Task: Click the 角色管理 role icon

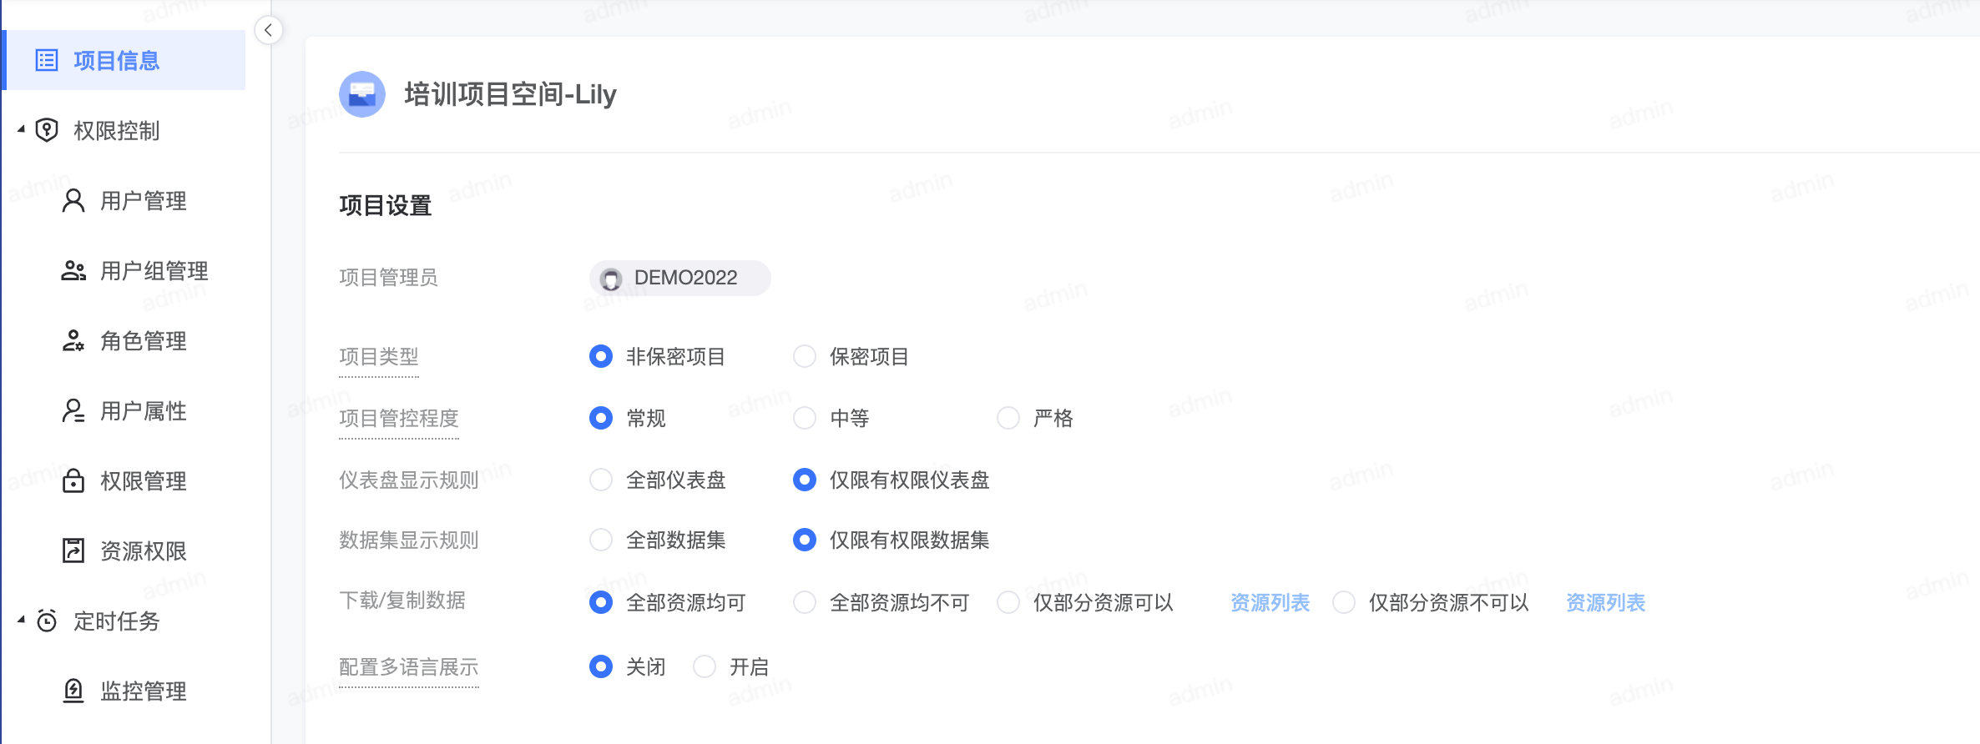Action: [73, 340]
